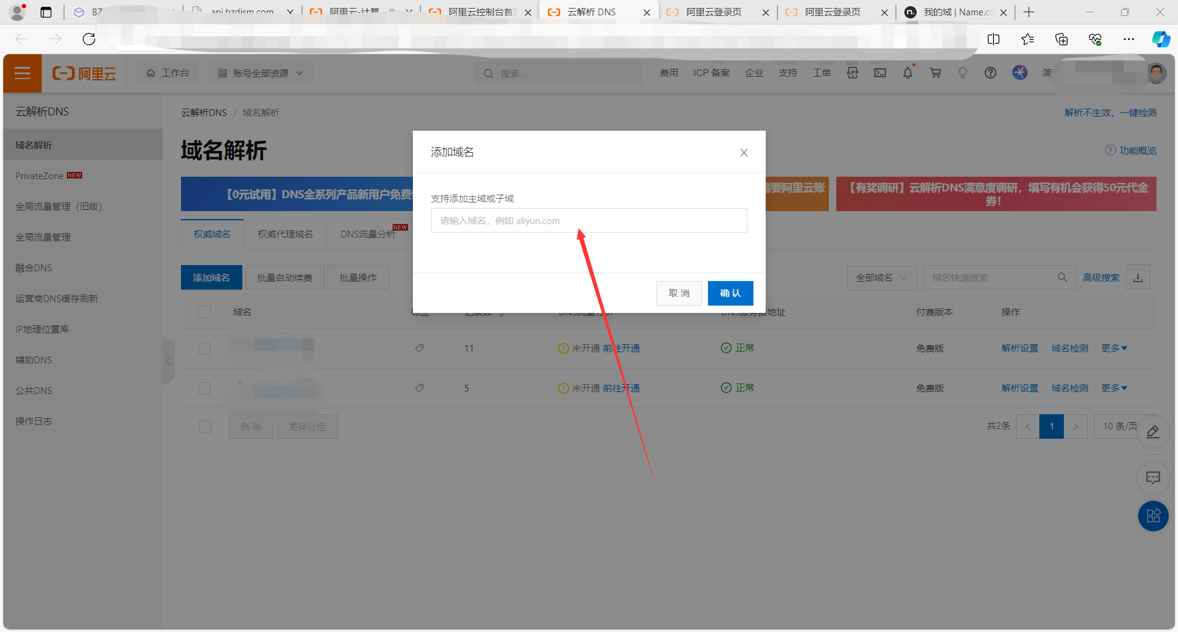Open 公共DNS in sidebar
This screenshot has height=632, width=1178.
(x=34, y=391)
